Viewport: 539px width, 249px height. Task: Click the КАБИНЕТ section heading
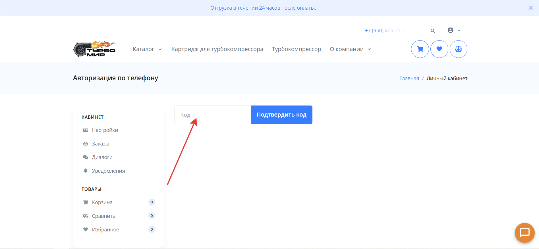click(x=92, y=117)
